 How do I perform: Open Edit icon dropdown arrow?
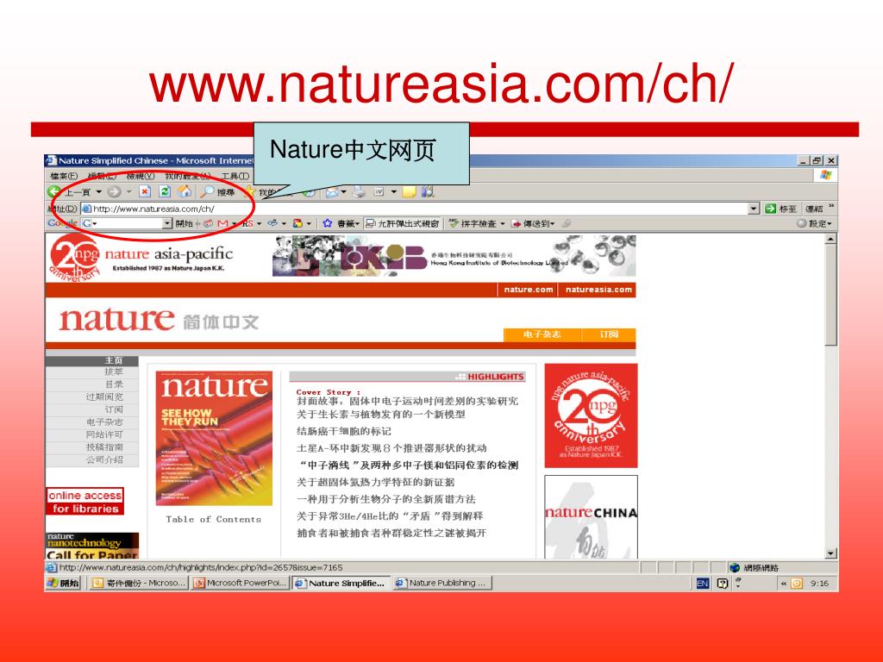tap(393, 192)
